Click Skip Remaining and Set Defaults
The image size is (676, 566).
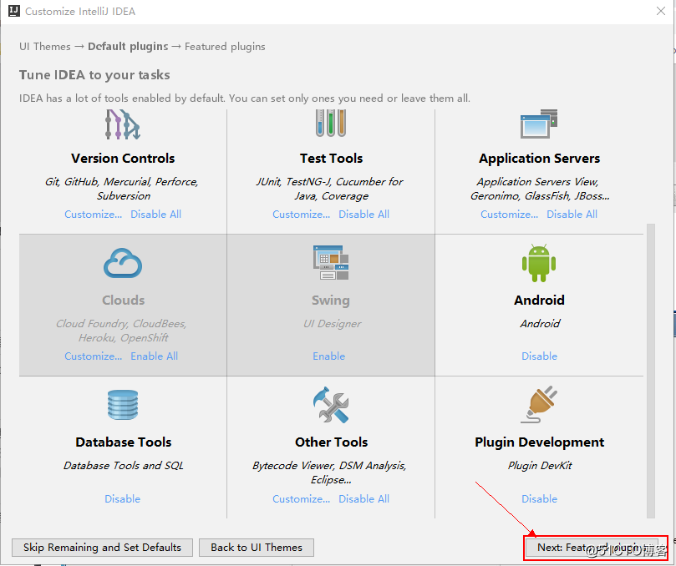click(x=102, y=548)
